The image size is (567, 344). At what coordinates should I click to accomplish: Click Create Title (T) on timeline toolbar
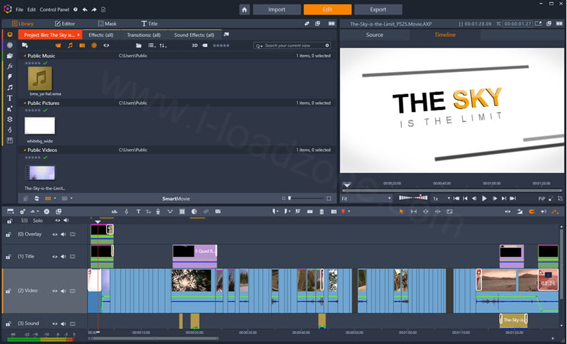[x=138, y=211]
